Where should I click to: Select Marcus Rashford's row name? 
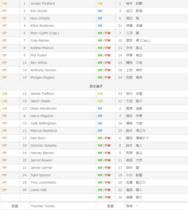tap(44, 130)
